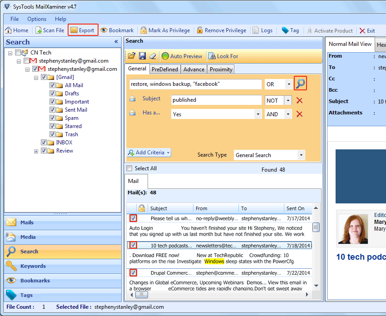Uncheck the Drafts folder
This screenshot has height=316, width=386.
point(52,93)
